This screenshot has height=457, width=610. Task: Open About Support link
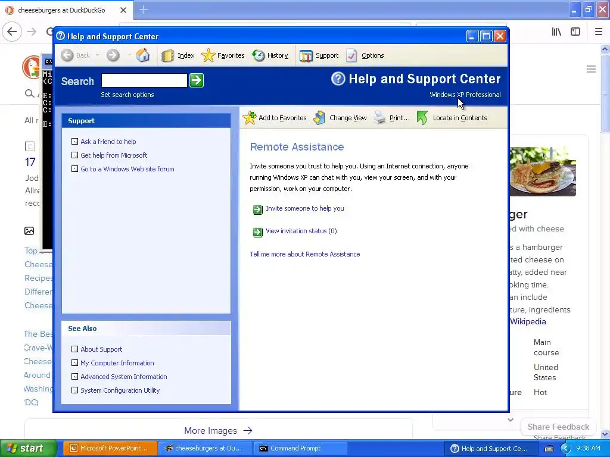click(101, 349)
